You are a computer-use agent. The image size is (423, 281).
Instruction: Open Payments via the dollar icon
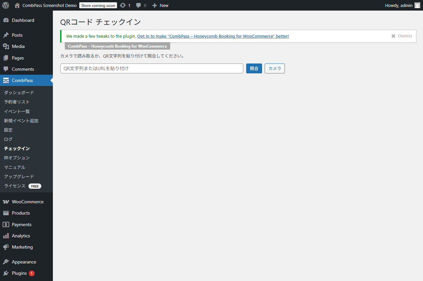[7, 224]
